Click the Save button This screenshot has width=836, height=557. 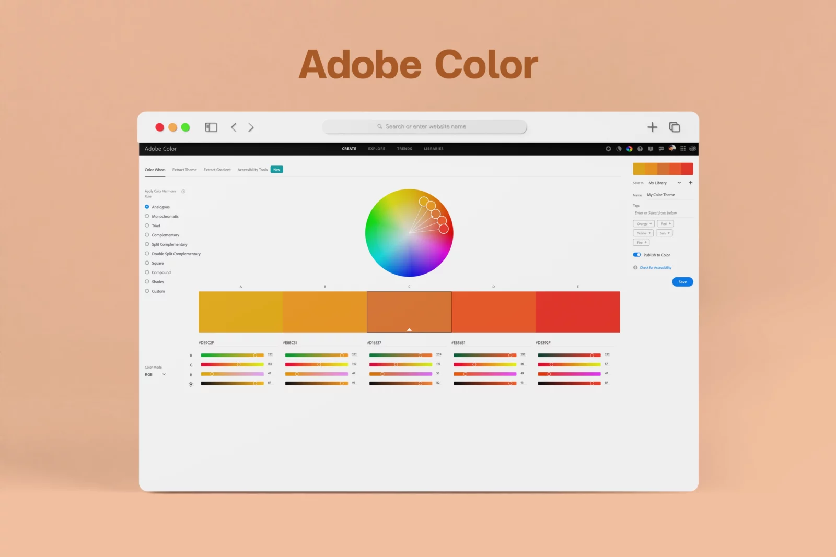point(682,282)
